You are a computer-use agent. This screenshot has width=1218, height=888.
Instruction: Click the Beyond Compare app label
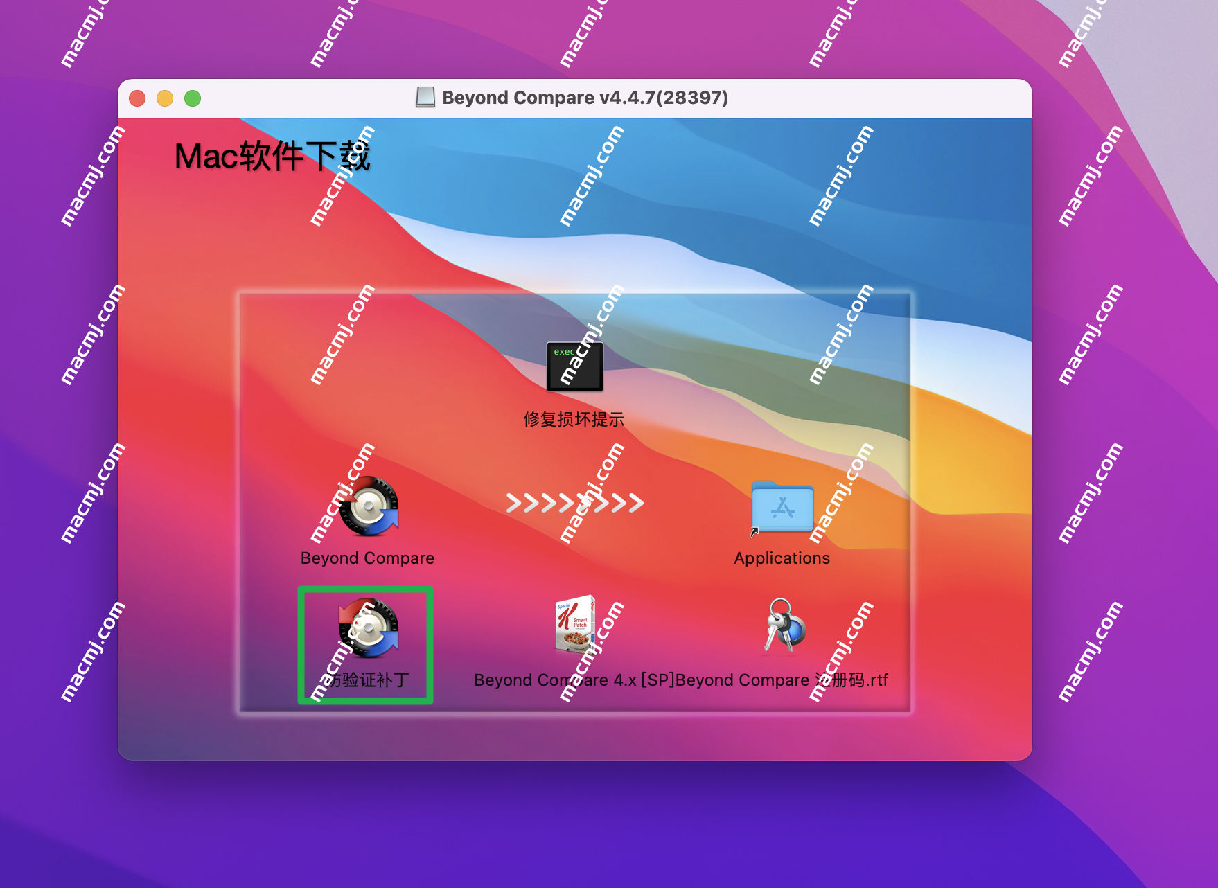367,558
